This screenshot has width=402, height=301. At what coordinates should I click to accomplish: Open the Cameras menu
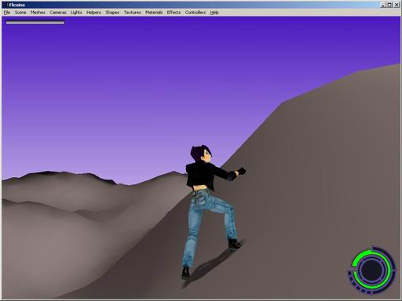[x=58, y=13]
